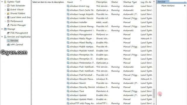
Task: Click the Storage node icon
Action: click(5, 29)
